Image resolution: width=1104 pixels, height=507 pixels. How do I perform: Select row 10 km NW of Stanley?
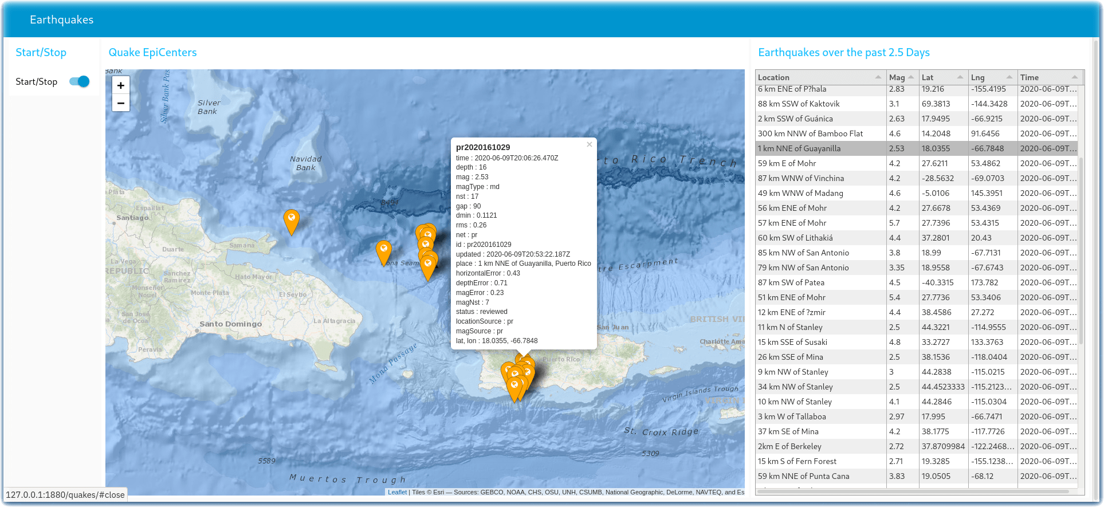[x=917, y=402]
